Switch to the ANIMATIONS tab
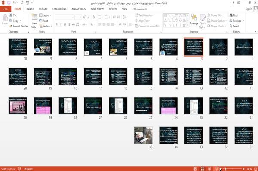 click(x=79, y=9)
